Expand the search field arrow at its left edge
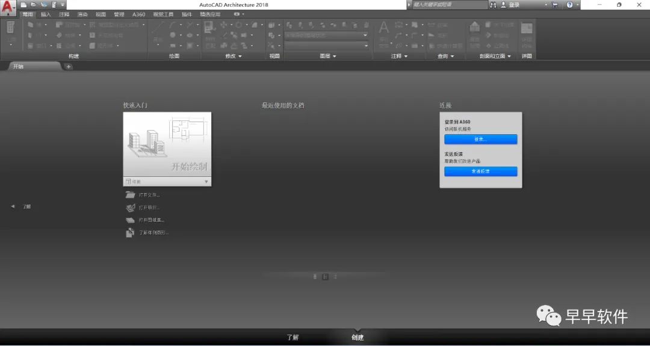The height and width of the screenshot is (346, 650). coord(409,5)
